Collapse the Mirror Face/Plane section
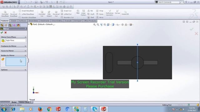200x112 pixels. (x=25, y=37)
